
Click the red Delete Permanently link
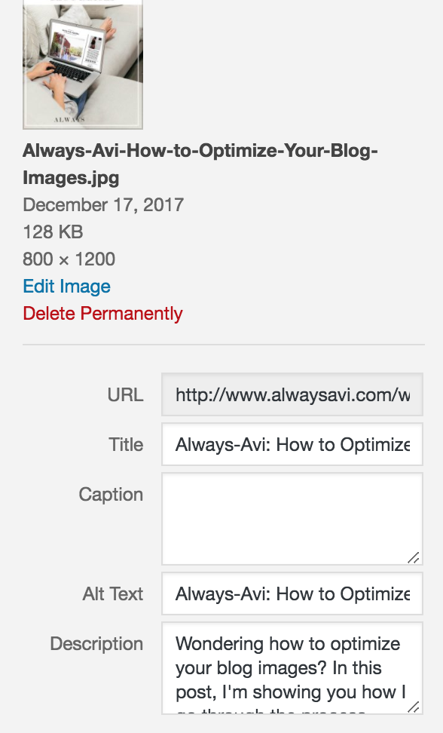102,313
